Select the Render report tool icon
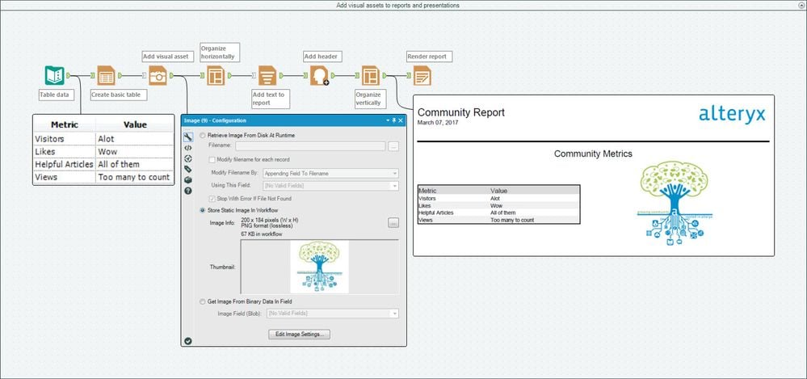 (422, 76)
